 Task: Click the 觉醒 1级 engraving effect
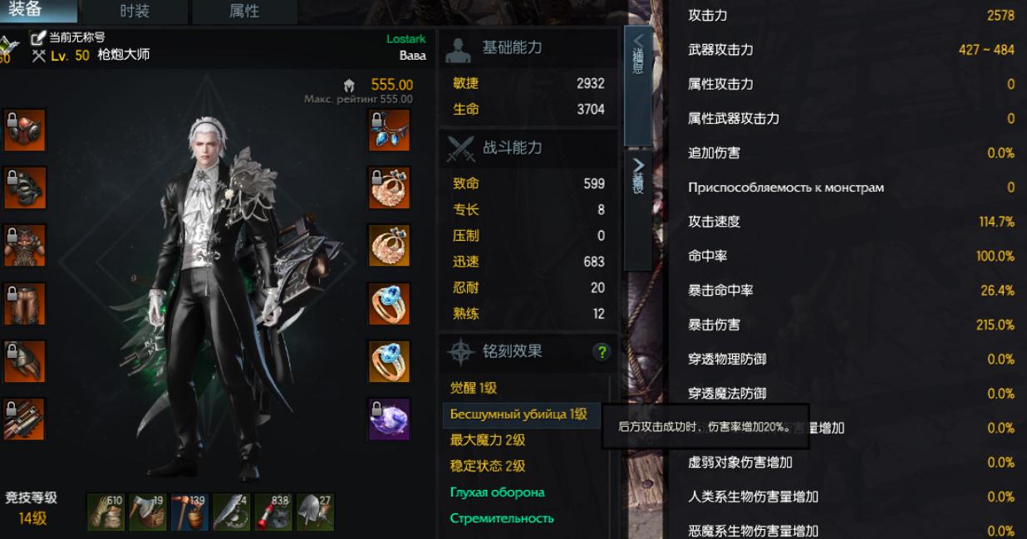click(x=474, y=388)
